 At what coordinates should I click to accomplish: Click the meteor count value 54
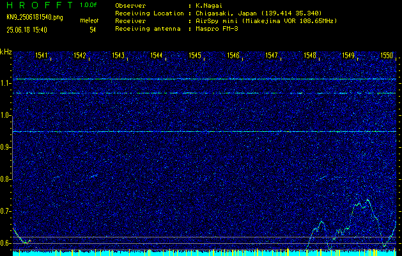(x=93, y=30)
